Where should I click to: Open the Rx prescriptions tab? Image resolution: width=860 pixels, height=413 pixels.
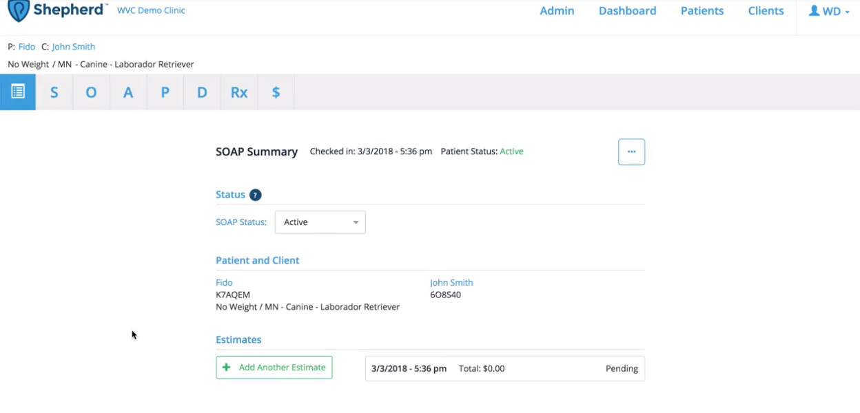tap(238, 92)
